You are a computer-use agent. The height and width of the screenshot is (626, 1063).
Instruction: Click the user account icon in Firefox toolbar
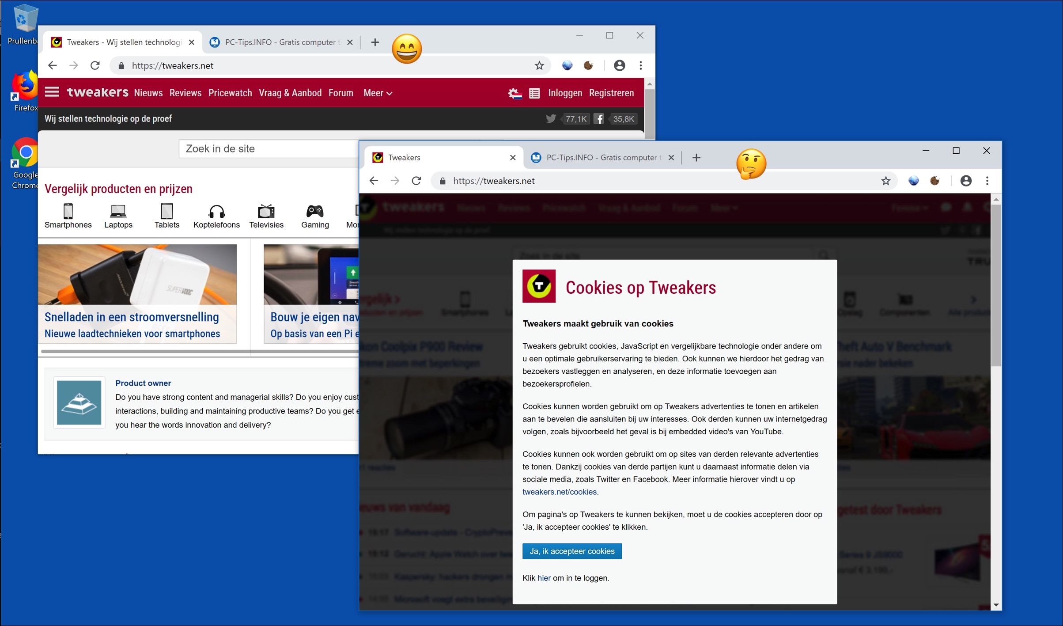620,65
